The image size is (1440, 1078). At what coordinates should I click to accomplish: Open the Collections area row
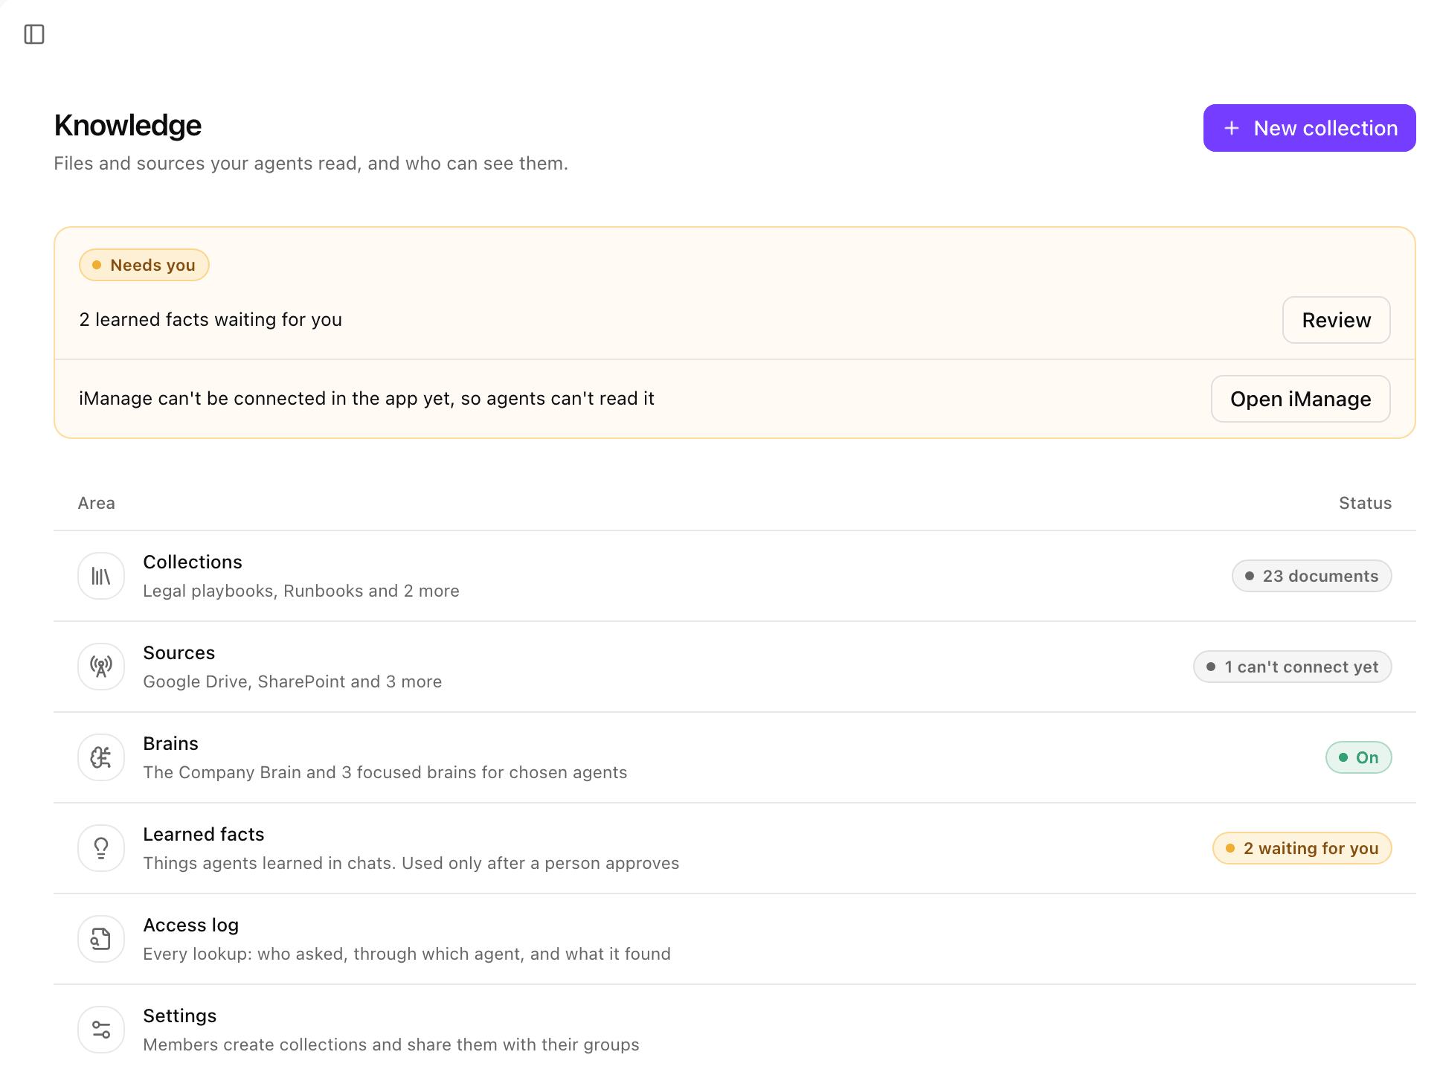pyautogui.click(x=734, y=576)
